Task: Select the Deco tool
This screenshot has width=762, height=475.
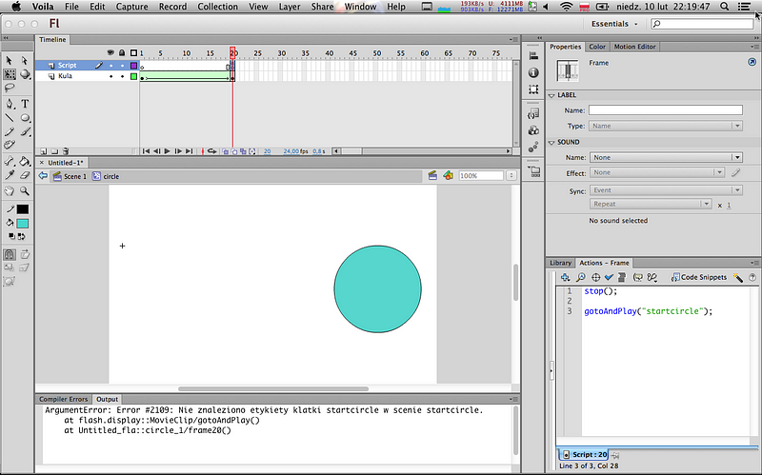Action: [10, 145]
